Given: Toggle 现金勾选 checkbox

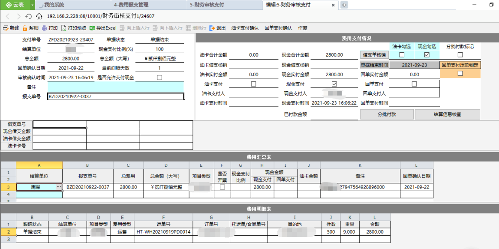Looking at the screenshot, I should pyautogui.click(x=427, y=55).
